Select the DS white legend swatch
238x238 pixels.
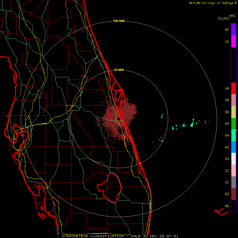234,159
